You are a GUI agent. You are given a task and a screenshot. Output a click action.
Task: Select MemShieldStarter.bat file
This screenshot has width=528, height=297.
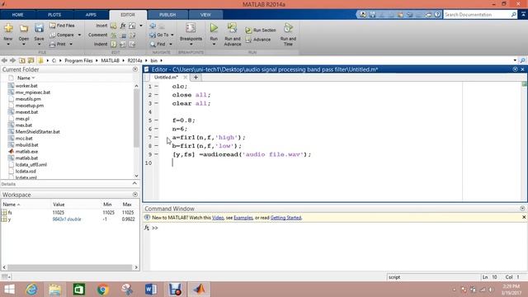click(37, 132)
